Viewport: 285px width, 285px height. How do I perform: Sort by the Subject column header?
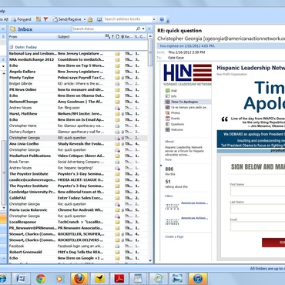click(x=81, y=37)
